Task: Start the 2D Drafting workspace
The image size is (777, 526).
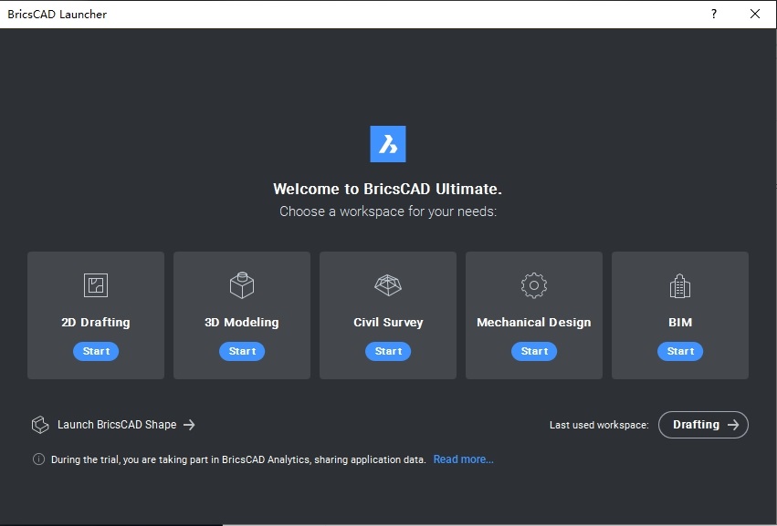Action: (x=96, y=351)
